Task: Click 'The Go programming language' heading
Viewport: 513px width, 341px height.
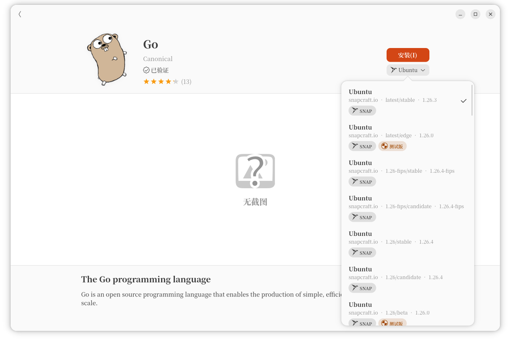Action: click(x=146, y=279)
